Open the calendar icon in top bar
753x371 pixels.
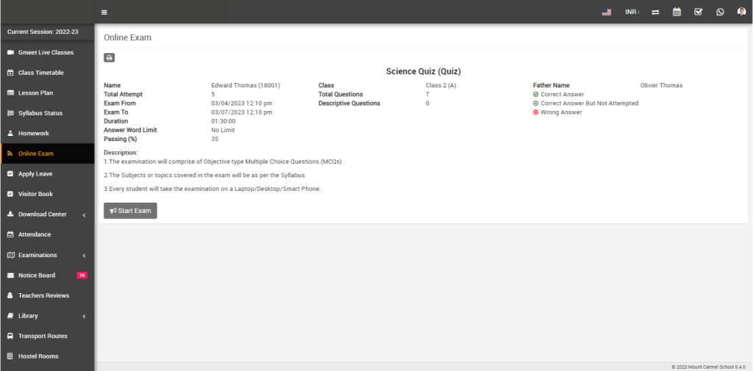[677, 12]
